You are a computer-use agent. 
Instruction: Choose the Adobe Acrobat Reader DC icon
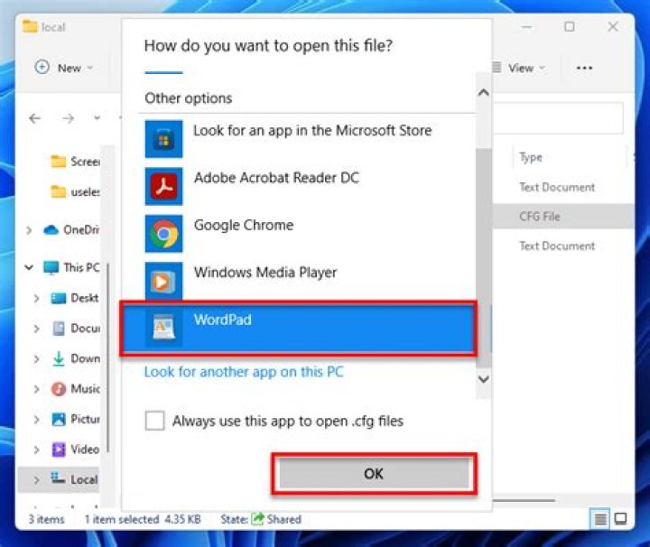pos(163,186)
